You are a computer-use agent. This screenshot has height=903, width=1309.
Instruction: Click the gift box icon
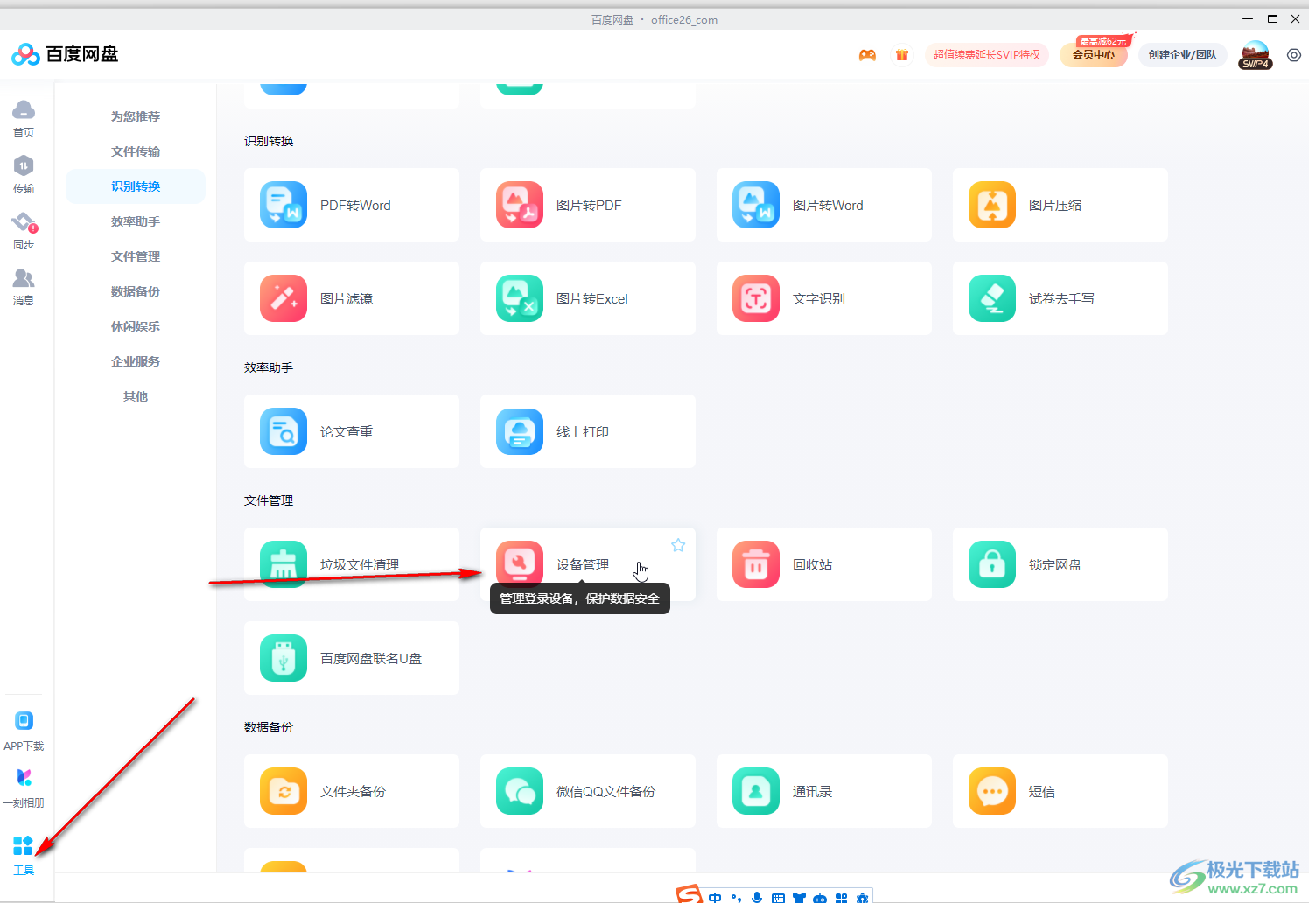902,55
